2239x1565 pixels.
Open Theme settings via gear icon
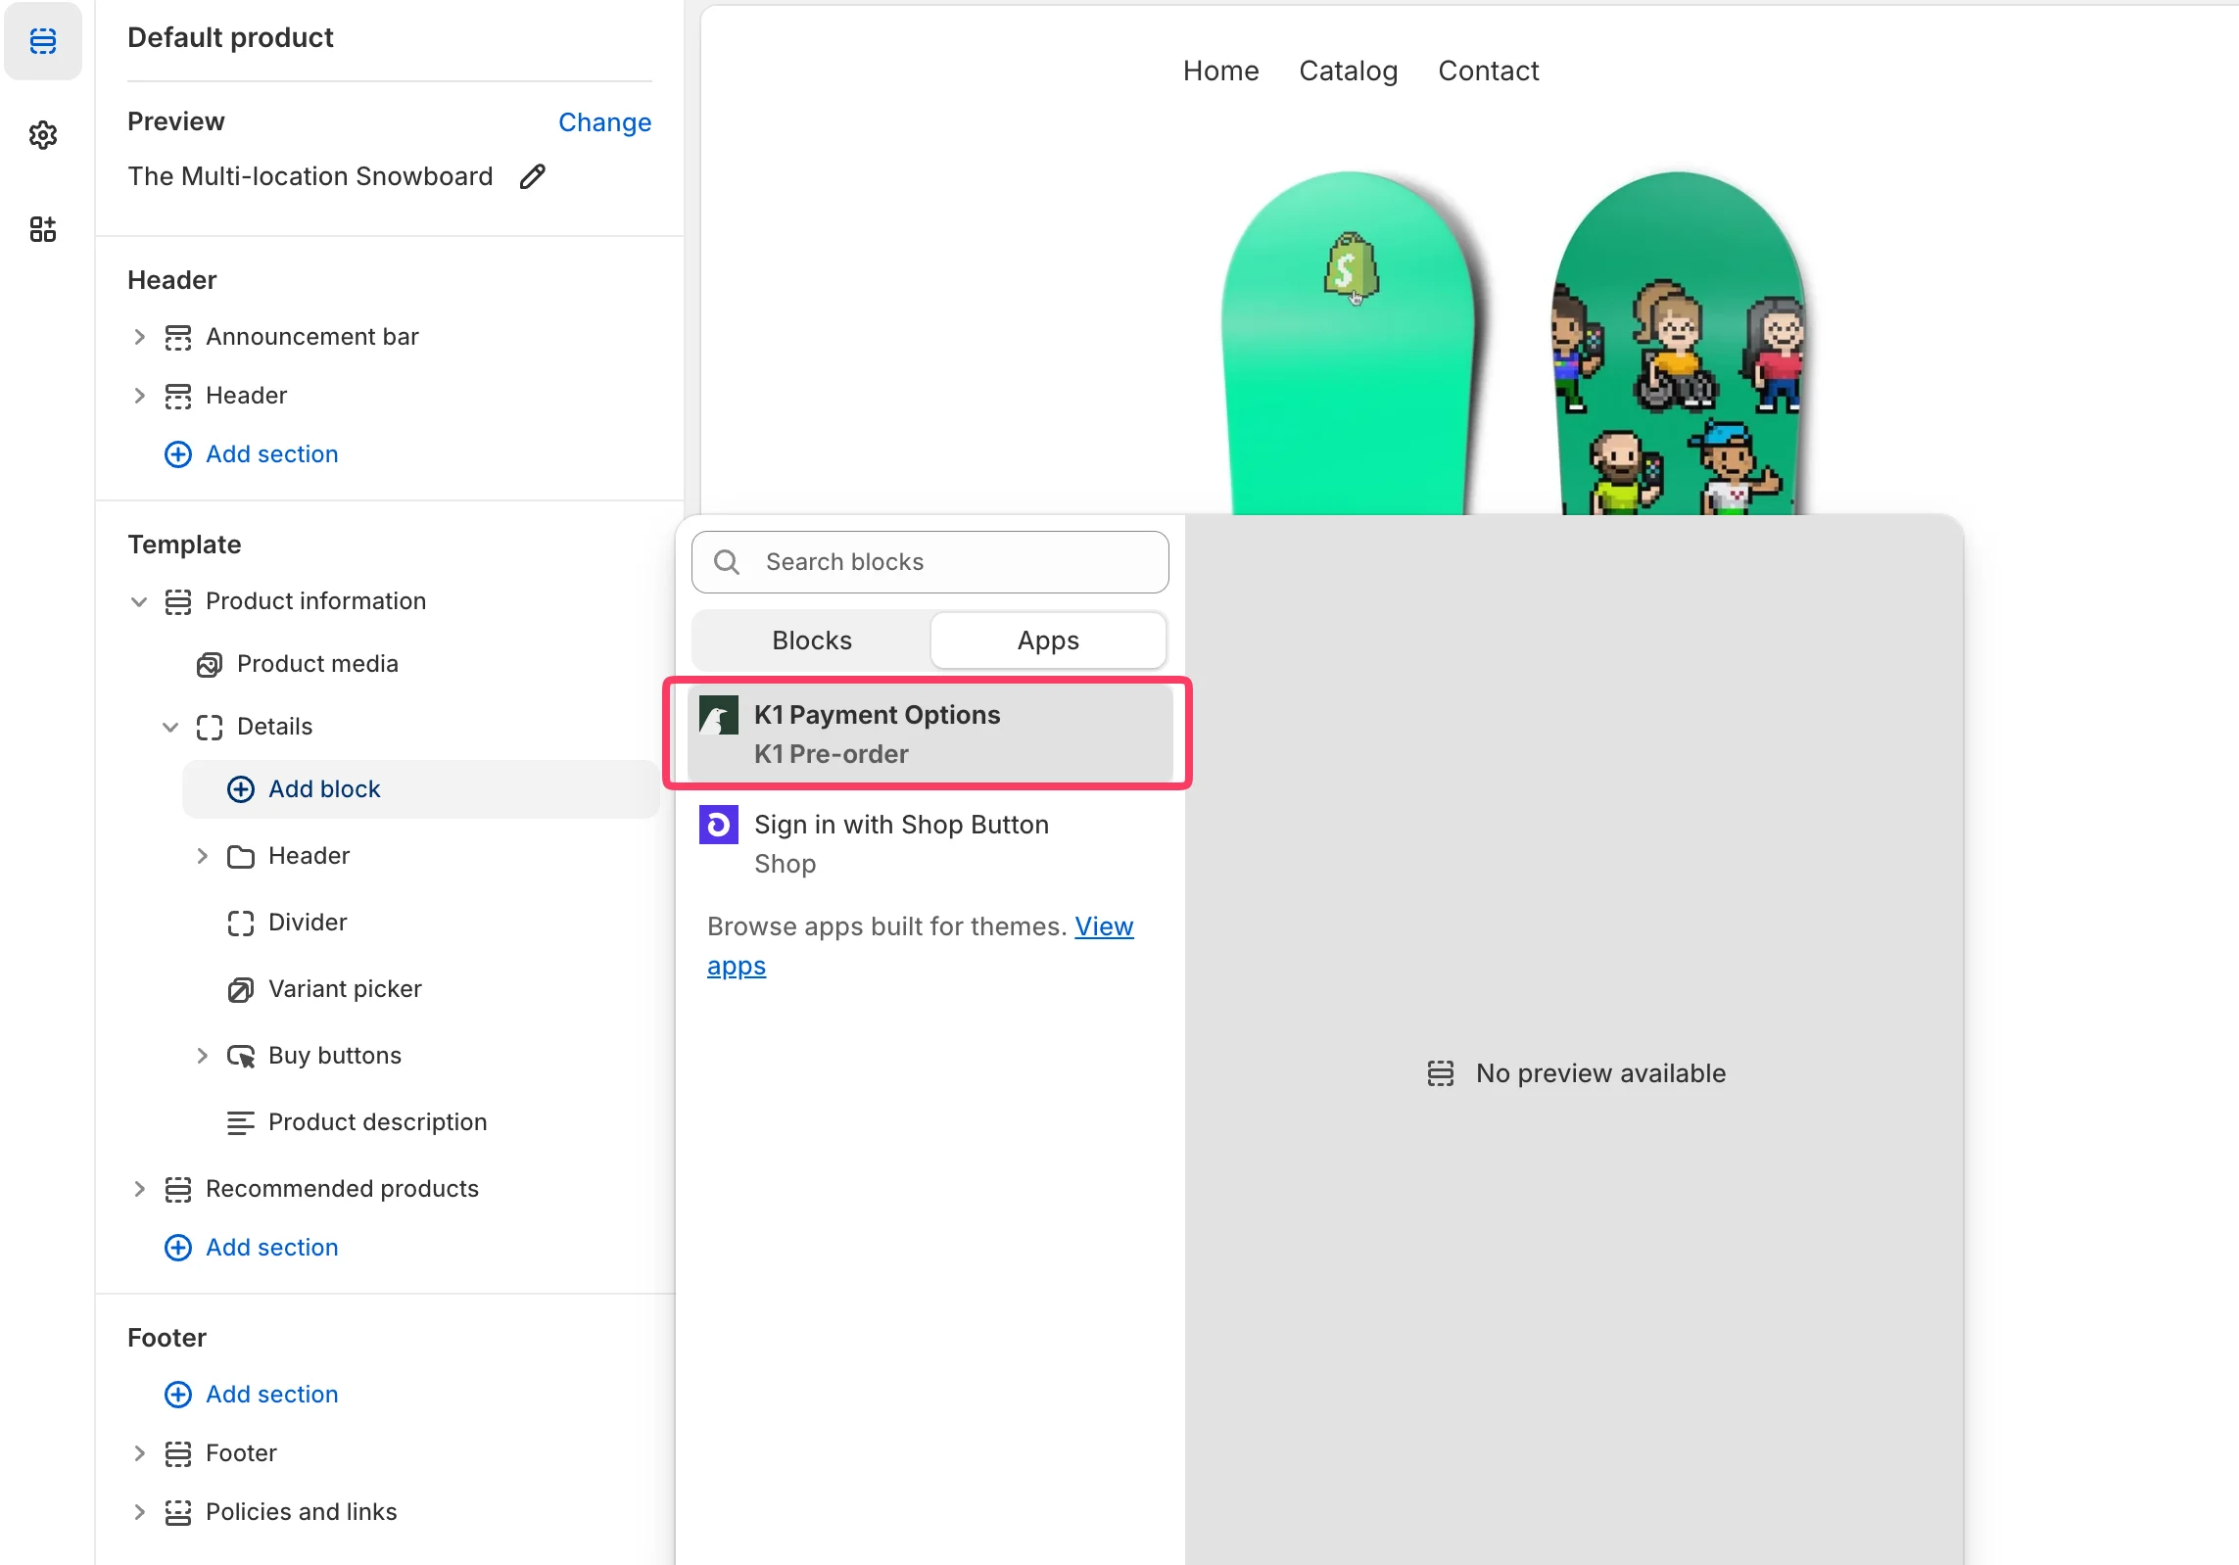click(x=43, y=136)
